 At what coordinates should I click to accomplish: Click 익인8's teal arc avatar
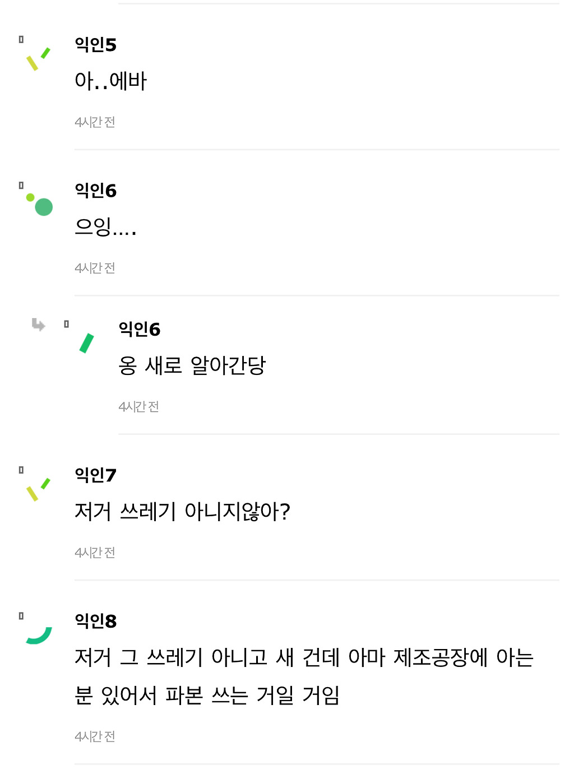click(39, 635)
